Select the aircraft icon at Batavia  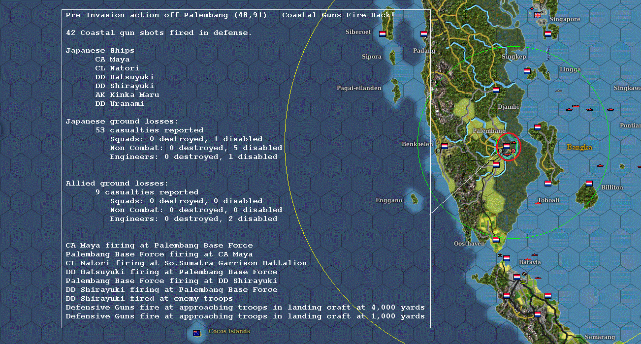point(524,274)
